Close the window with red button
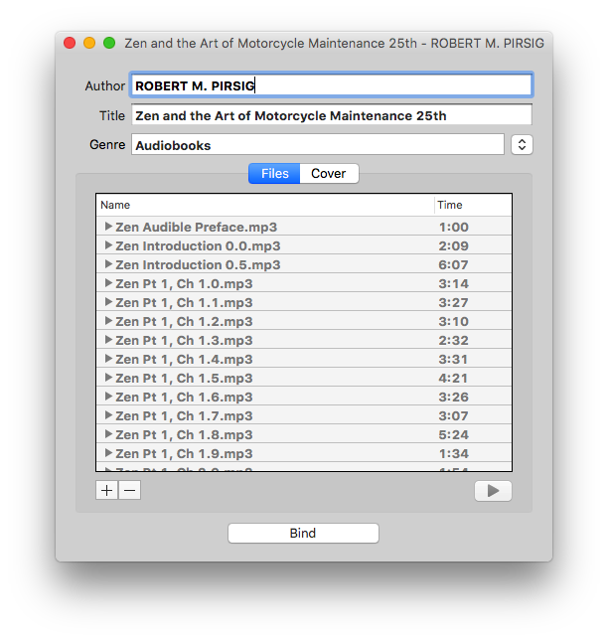Screen dimensions: 608x641 (70, 43)
